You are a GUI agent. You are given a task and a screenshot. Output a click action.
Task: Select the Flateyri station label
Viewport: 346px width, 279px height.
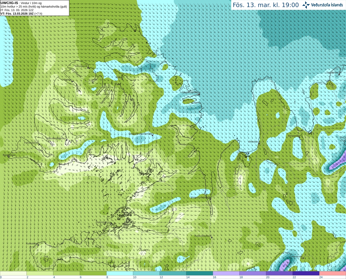click(x=68, y=80)
